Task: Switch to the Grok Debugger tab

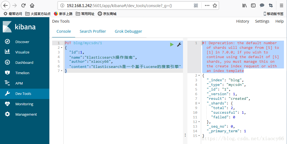Action: pyautogui.click(x=128, y=31)
